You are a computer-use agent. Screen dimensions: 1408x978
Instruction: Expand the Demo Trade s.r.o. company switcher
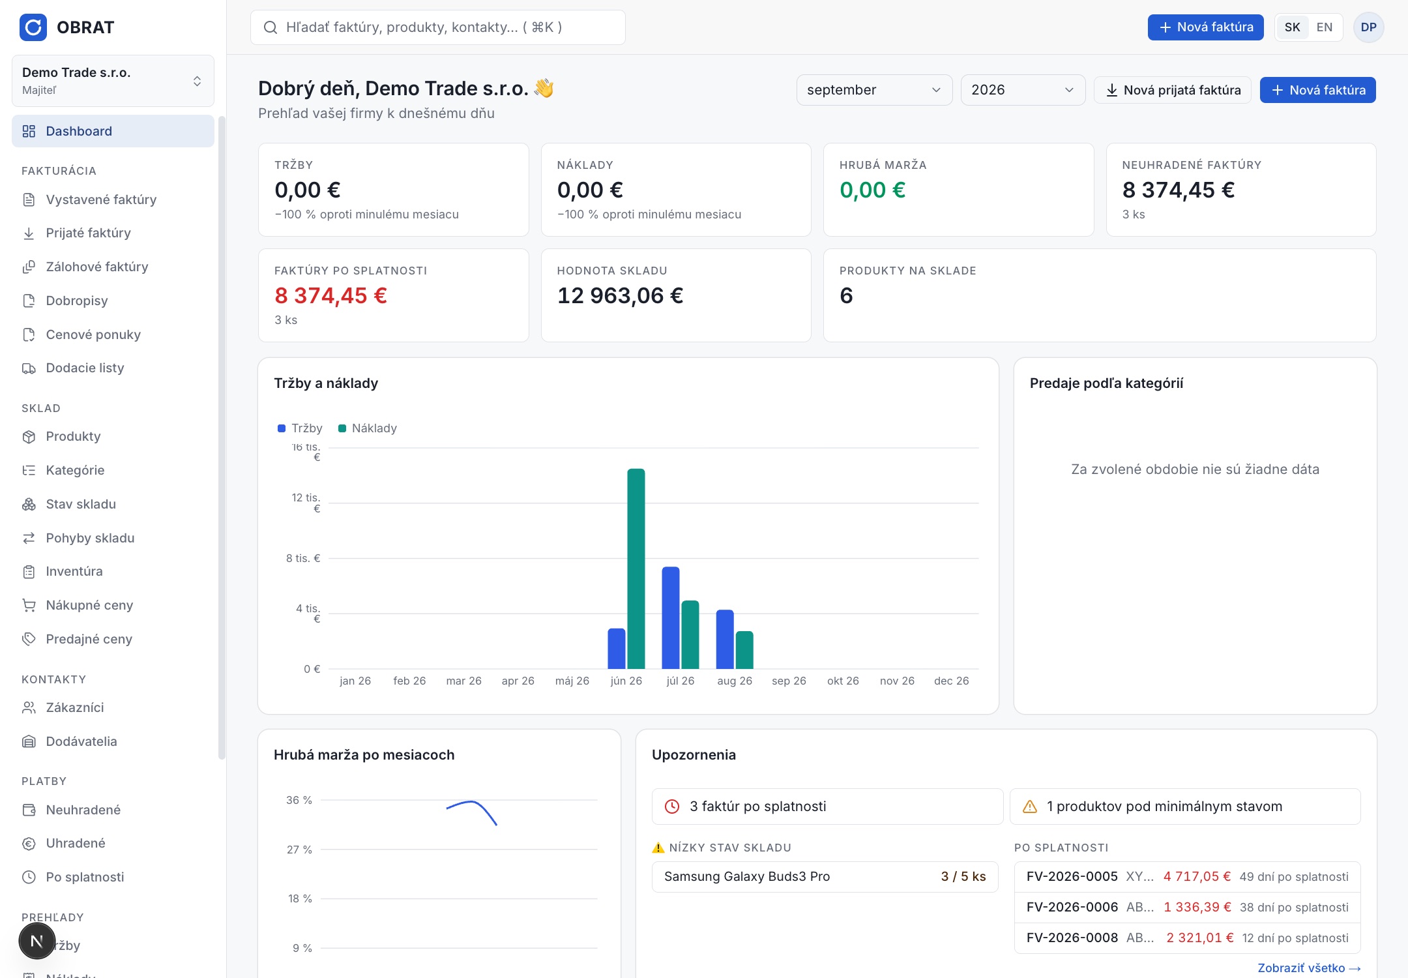[x=113, y=81]
